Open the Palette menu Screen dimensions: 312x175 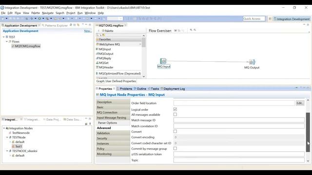tap(36, 13)
